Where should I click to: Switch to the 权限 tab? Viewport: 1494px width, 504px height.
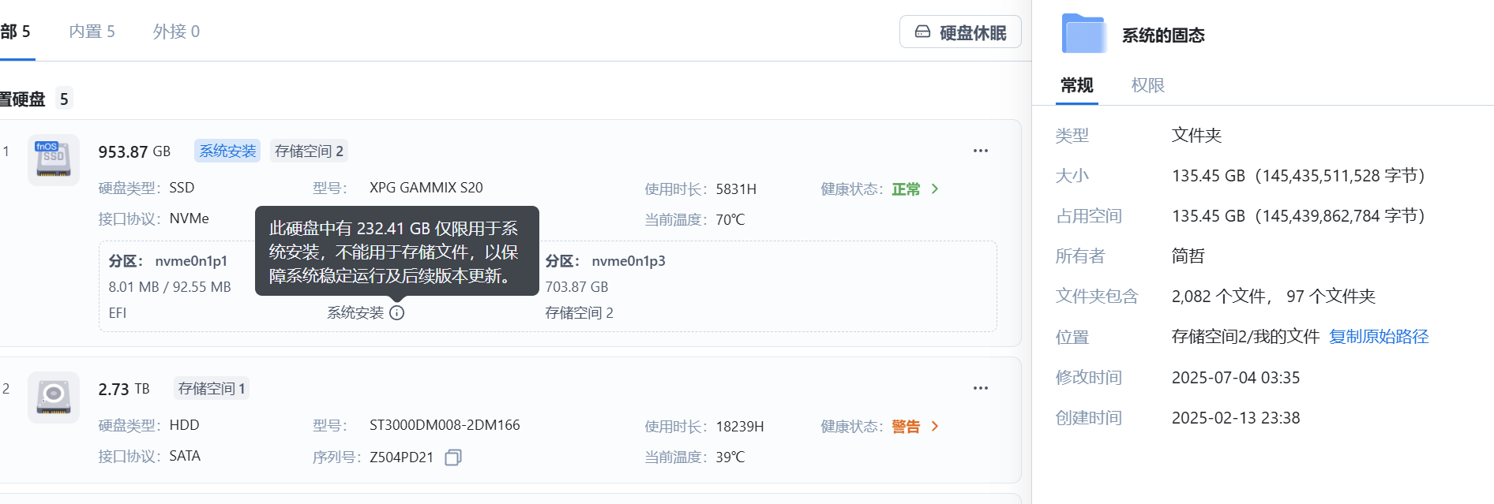[x=1147, y=85]
